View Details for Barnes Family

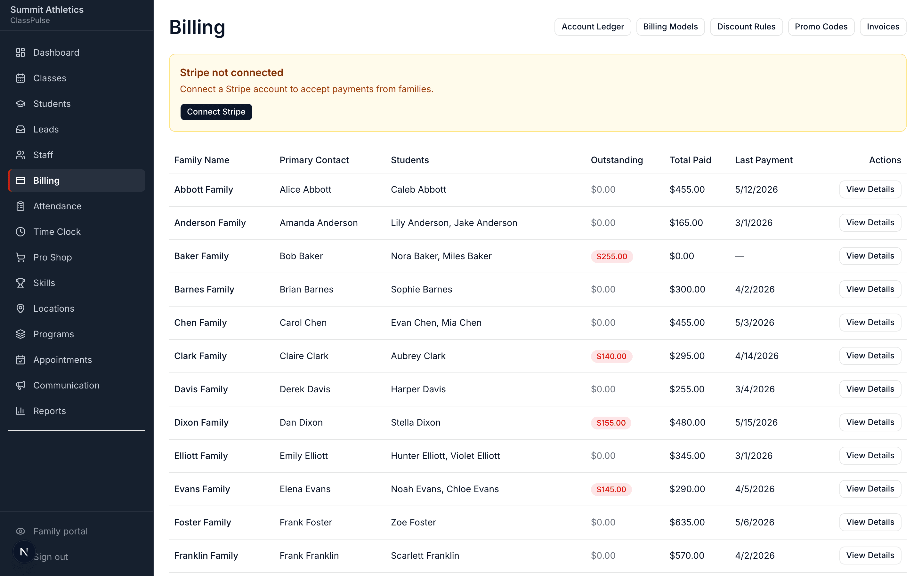tap(870, 289)
